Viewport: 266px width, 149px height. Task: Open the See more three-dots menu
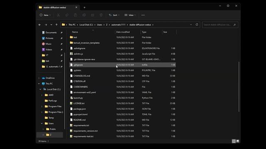(x=143, y=15)
